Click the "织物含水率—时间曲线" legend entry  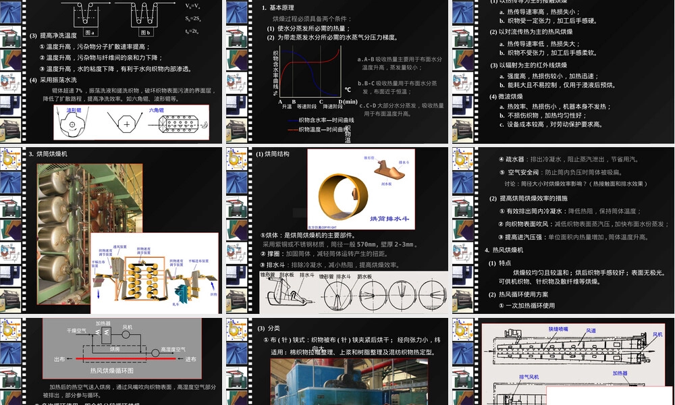point(321,120)
